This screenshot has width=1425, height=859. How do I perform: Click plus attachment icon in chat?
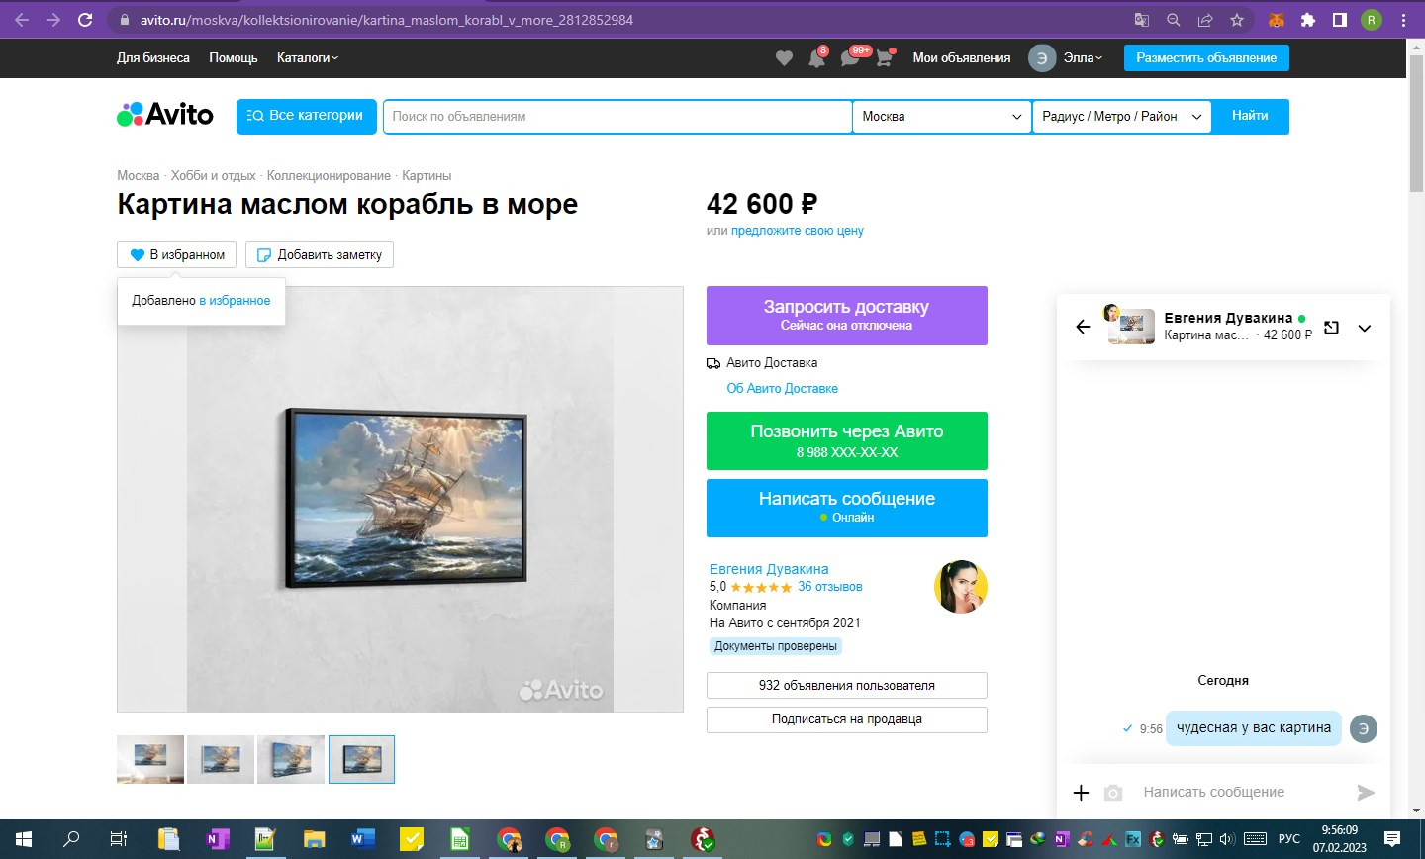(x=1081, y=793)
